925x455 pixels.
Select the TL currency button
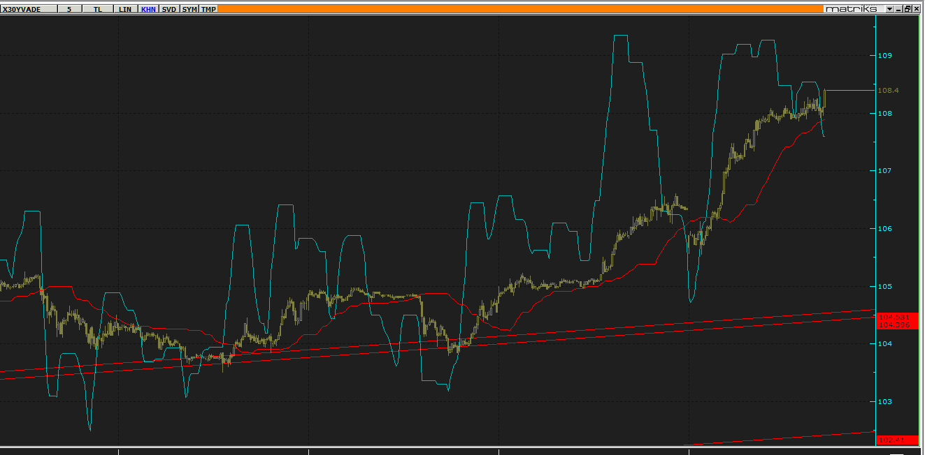pyautogui.click(x=98, y=9)
